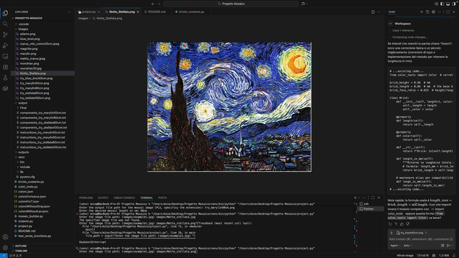This screenshot has height=258, width=459.
Task: Collapse the venv folder
Action: point(22,157)
